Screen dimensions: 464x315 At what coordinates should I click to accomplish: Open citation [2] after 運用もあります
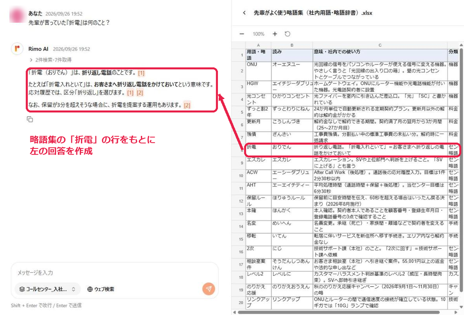187,105
